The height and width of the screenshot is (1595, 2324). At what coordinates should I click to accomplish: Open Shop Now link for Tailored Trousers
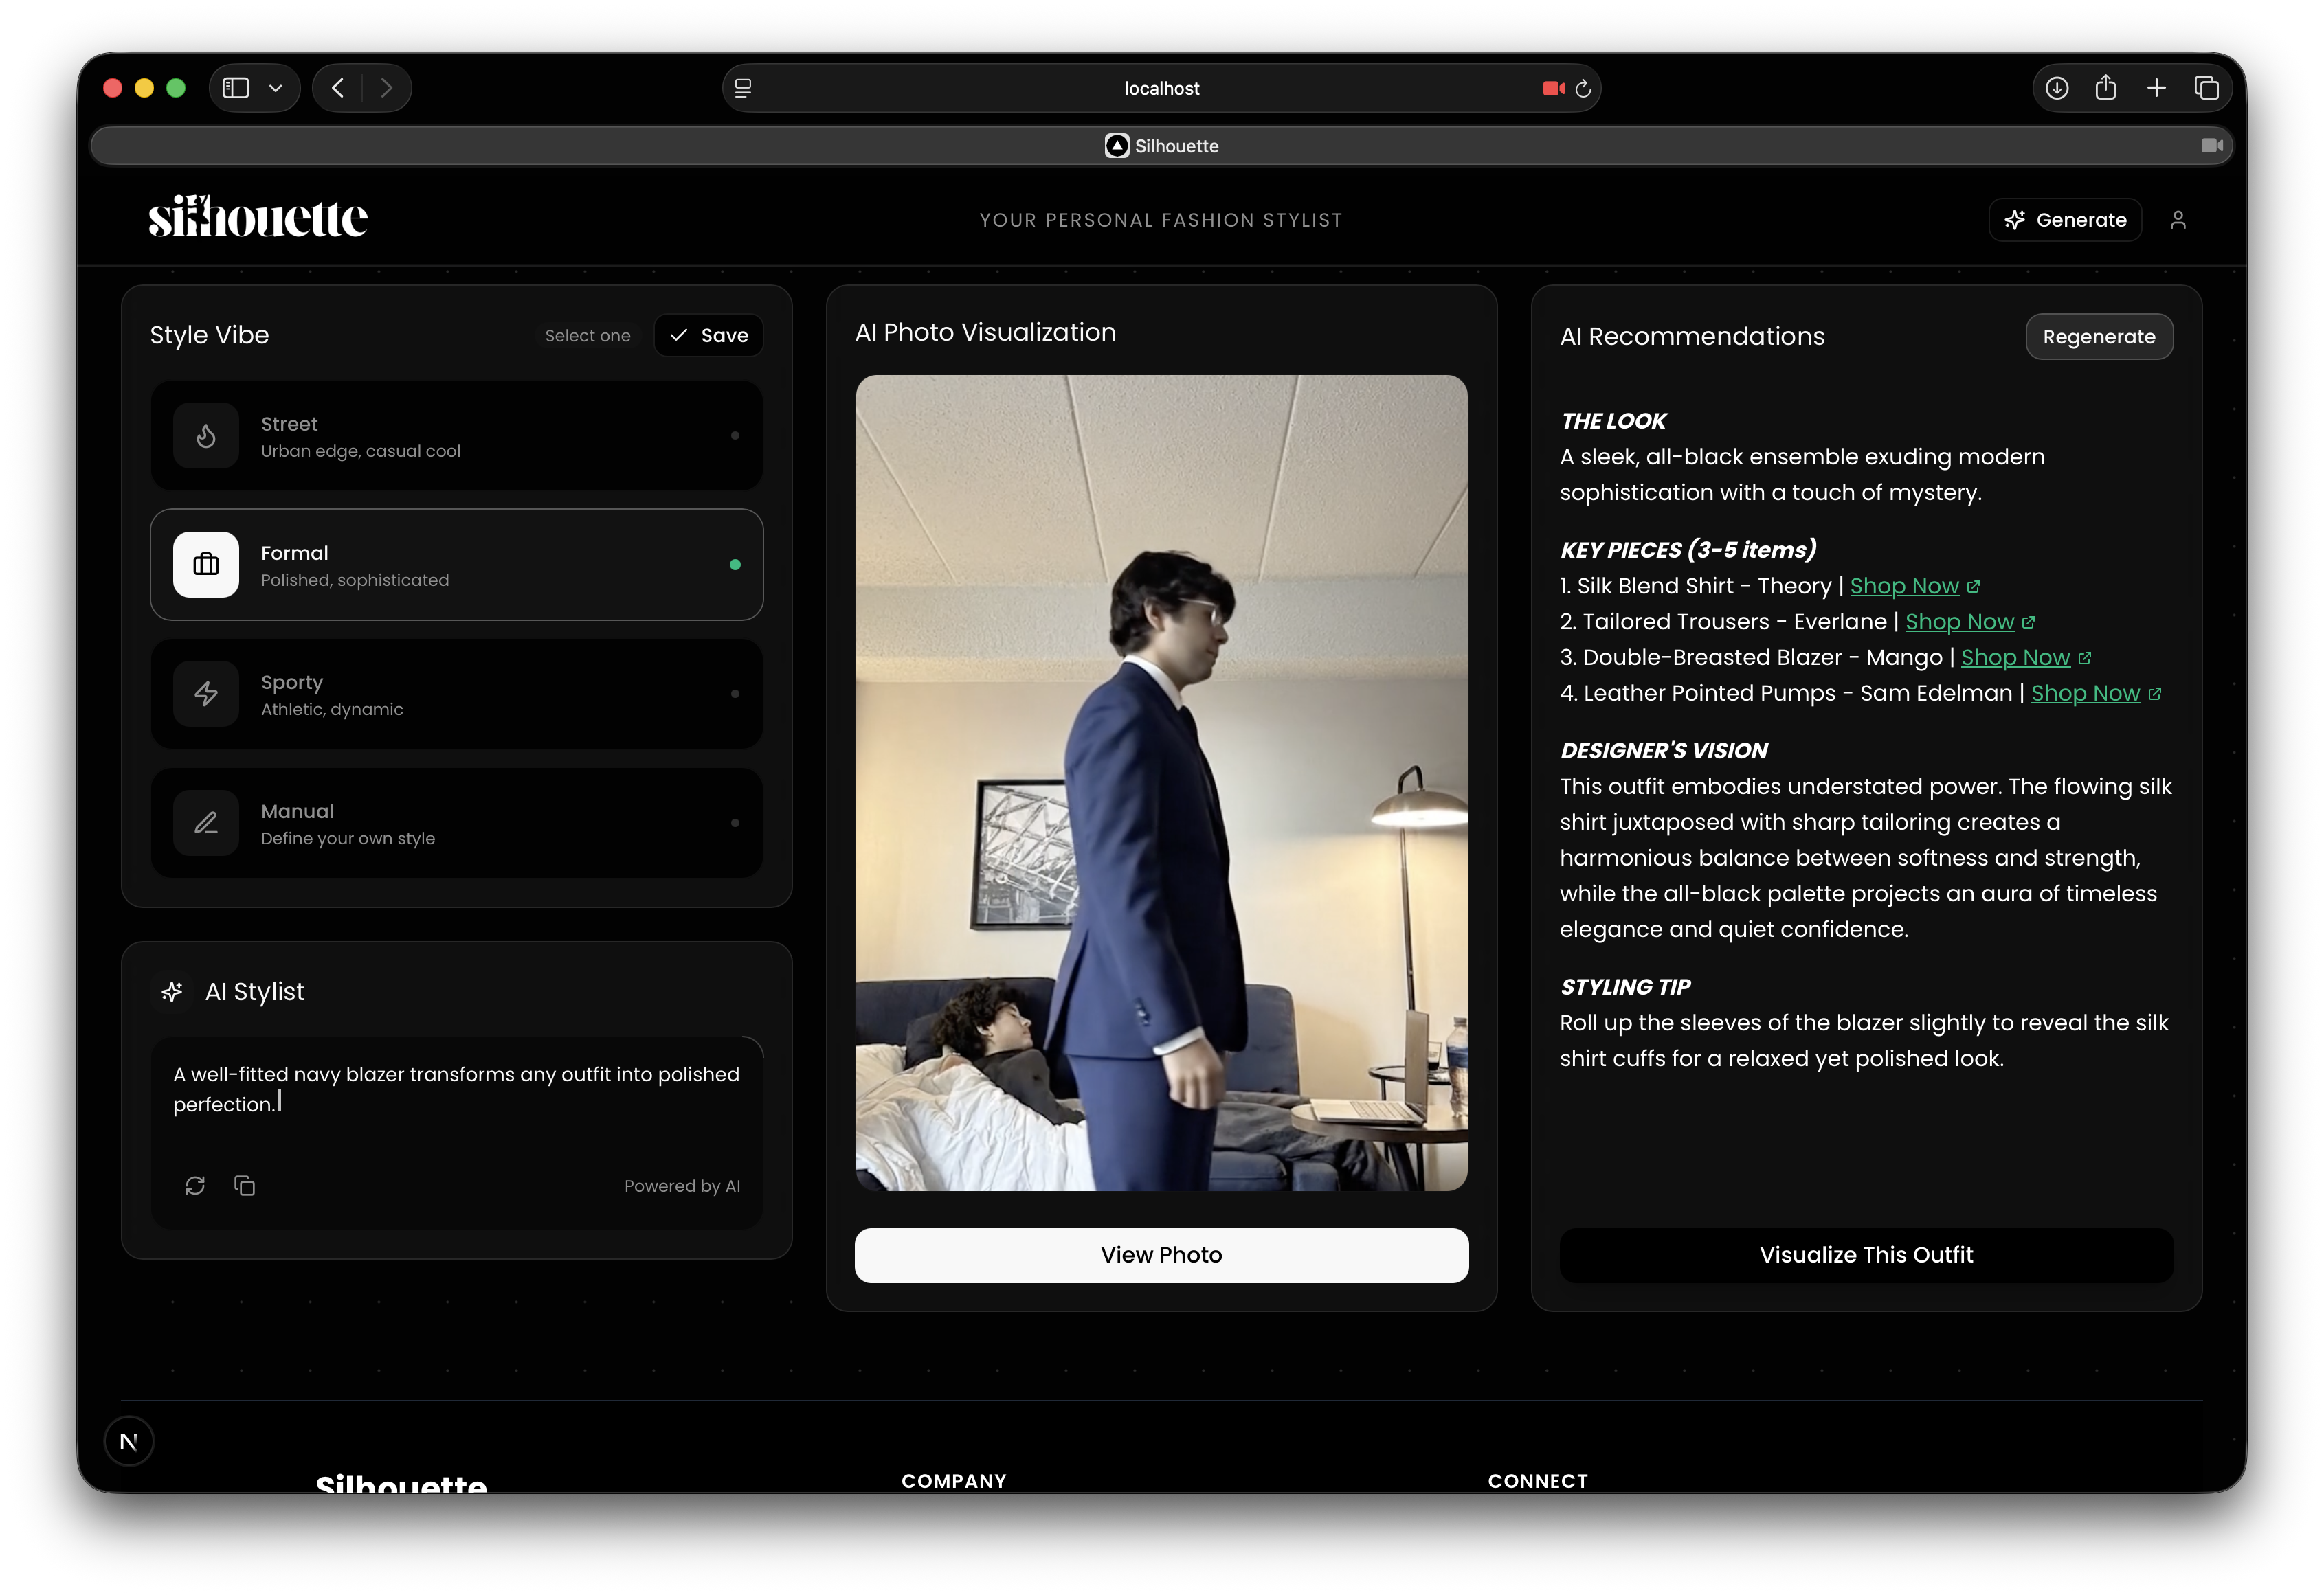[x=1959, y=622]
